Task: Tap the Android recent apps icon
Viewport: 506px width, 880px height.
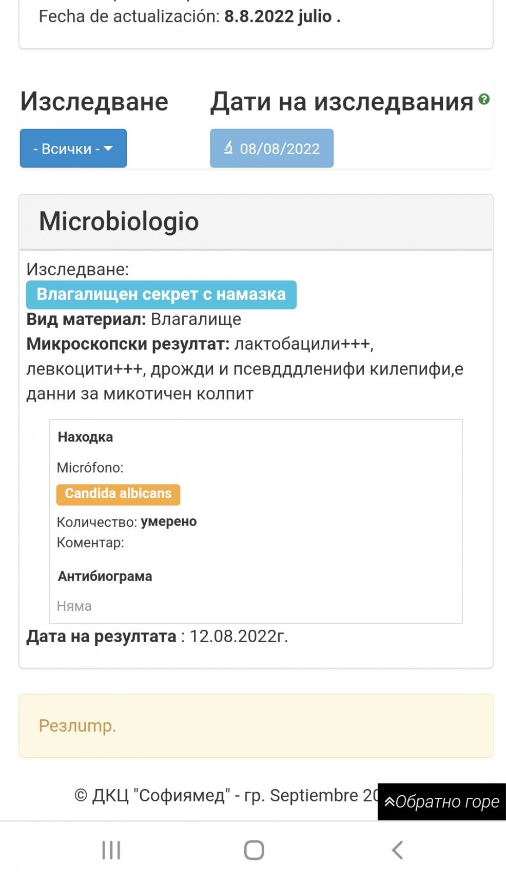Action: (111, 850)
